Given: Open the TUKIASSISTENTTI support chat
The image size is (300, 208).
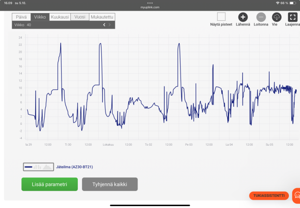Looking at the screenshot, I should coord(269,196).
